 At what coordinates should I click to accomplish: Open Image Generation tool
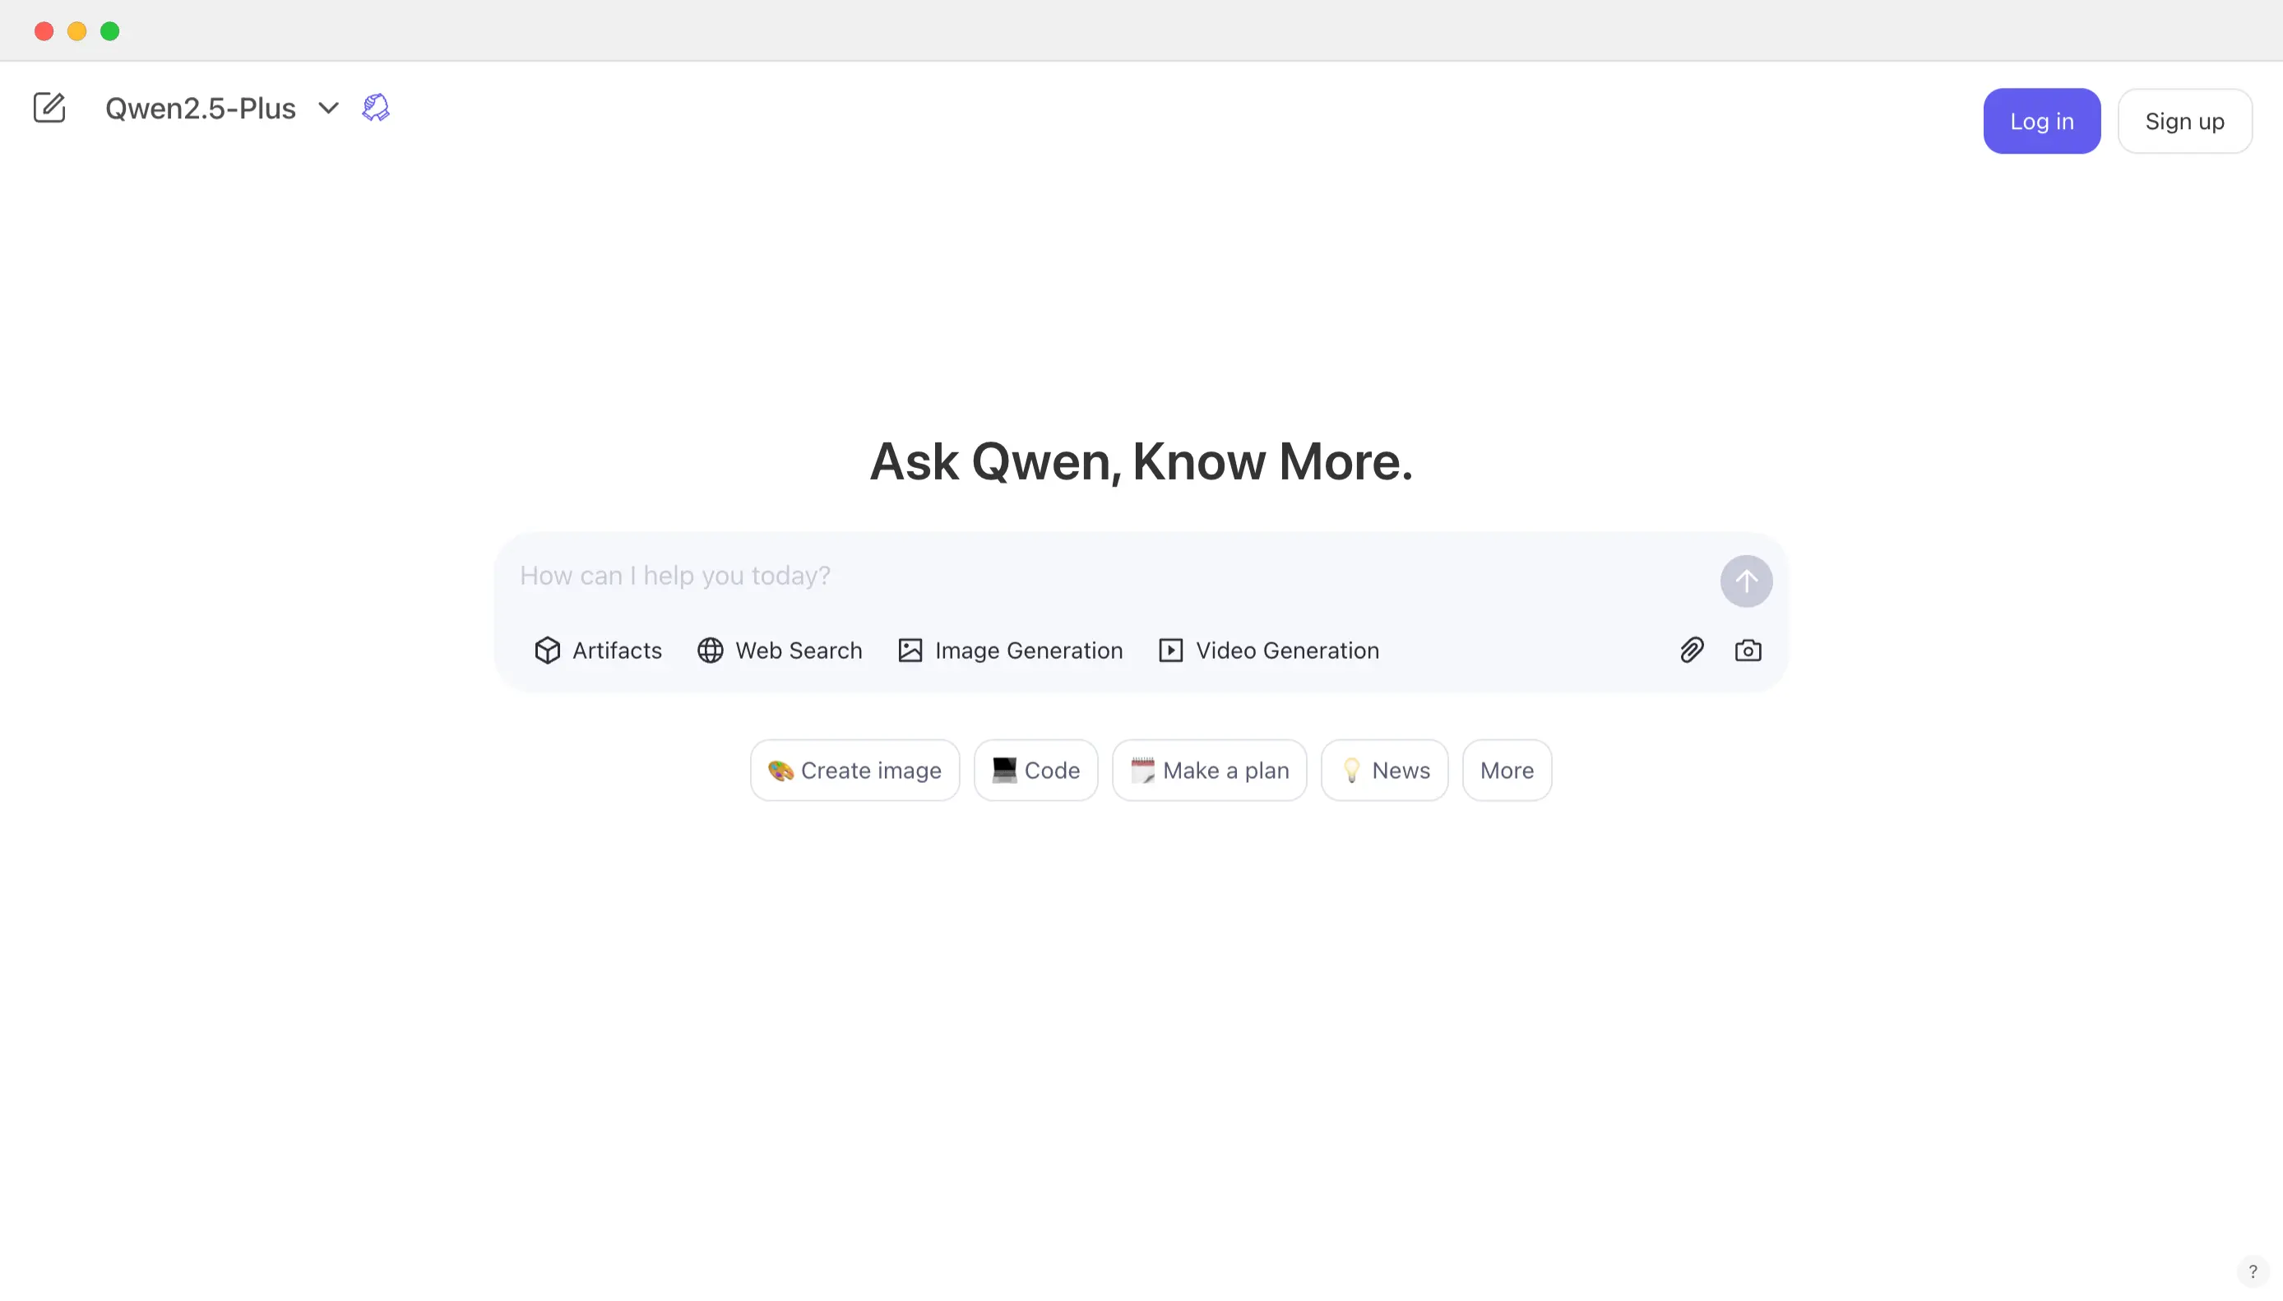[x=1010, y=649]
